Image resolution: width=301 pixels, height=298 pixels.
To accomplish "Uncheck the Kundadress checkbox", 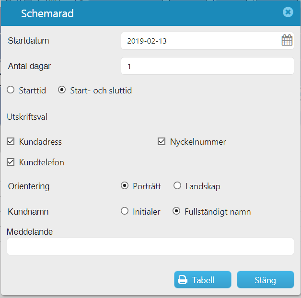I will pyautogui.click(x=11, y=141).
